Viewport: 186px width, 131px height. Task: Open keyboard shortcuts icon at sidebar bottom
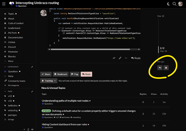(x=32, y=129)
